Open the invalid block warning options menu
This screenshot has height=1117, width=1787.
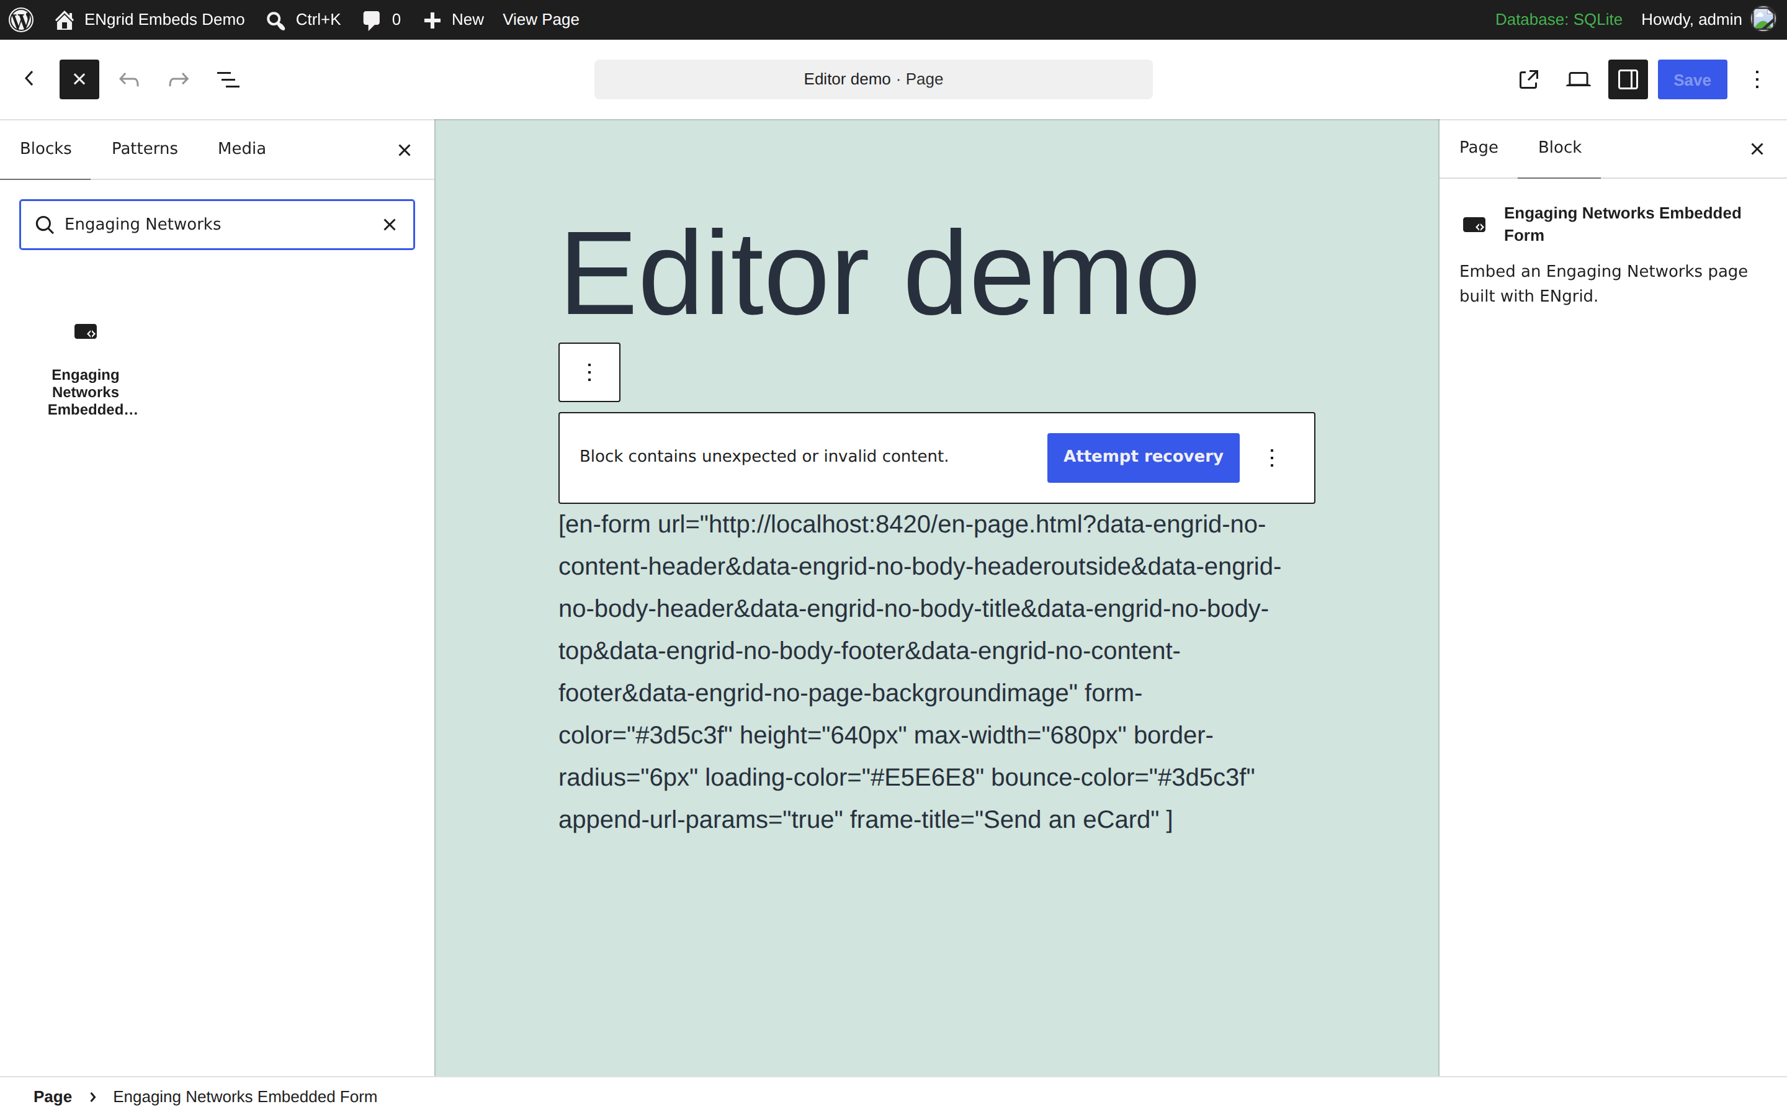pyautogui.click(x=1271, y=457)
